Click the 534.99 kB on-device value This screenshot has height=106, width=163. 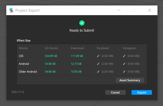point(51,56)
